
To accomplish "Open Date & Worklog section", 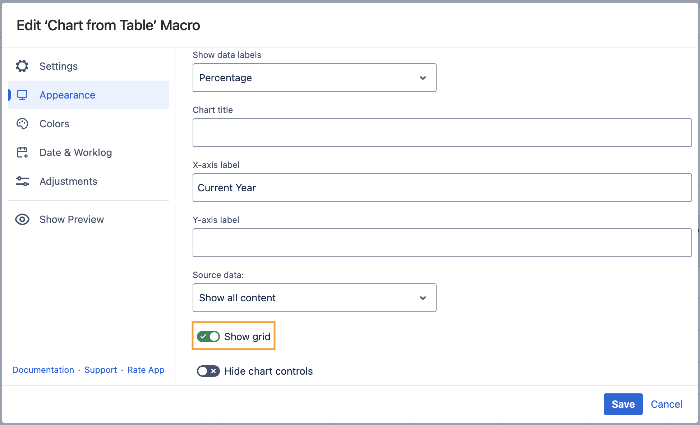I will [x=75, y=152].
